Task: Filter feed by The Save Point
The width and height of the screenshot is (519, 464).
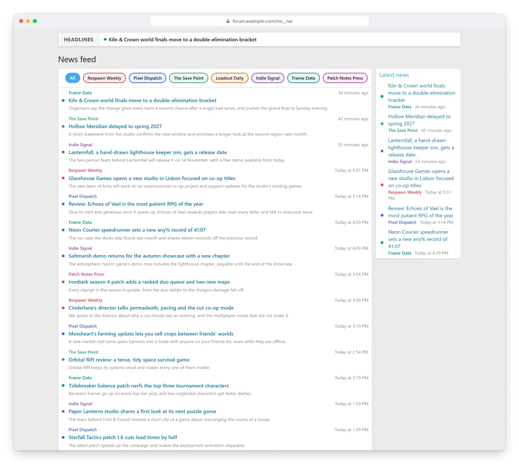Action: coord(189,78)
